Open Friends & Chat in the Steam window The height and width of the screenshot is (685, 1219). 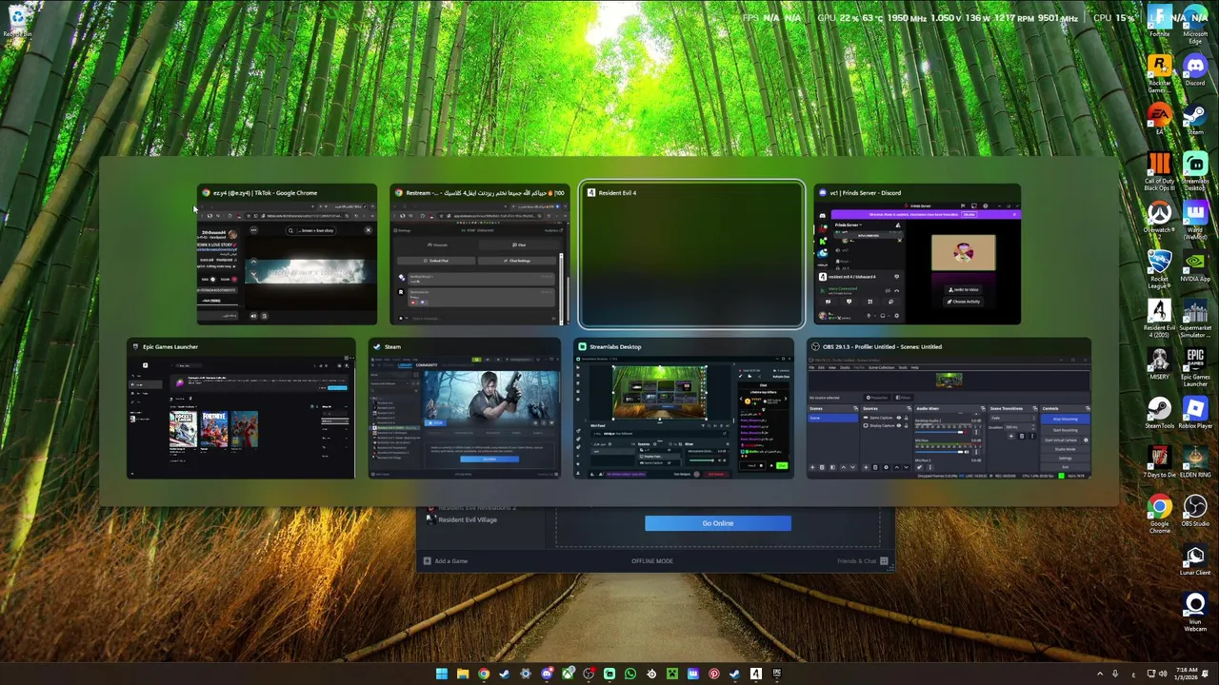[x=862, y=561]
